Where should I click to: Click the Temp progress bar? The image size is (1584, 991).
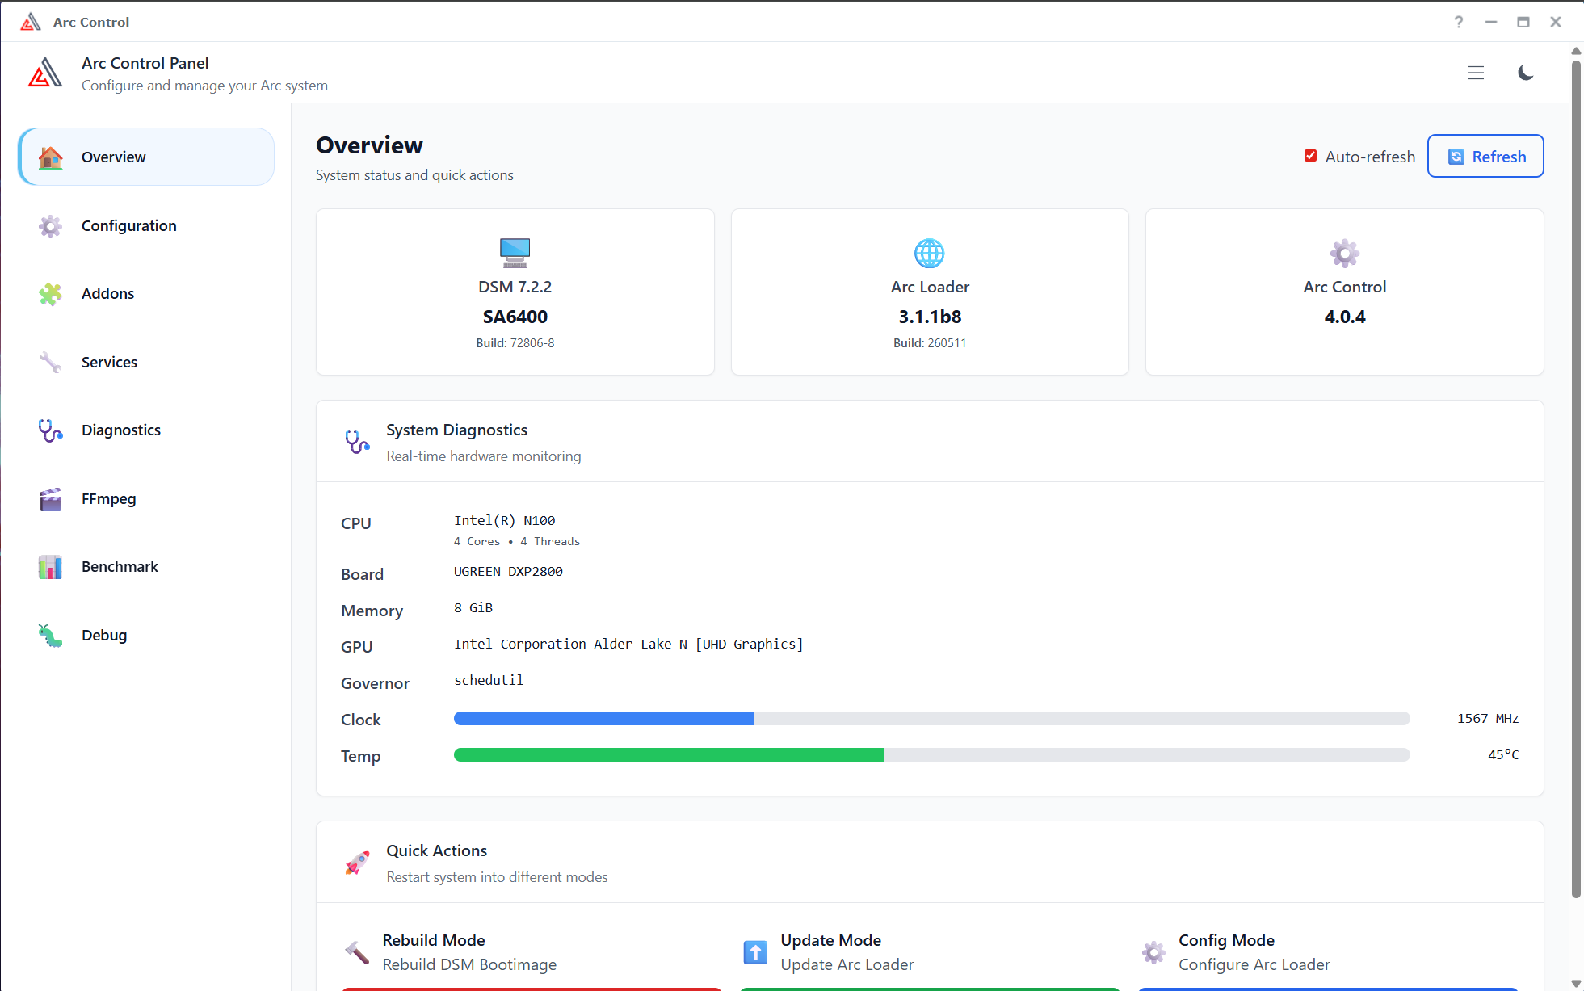931,755
